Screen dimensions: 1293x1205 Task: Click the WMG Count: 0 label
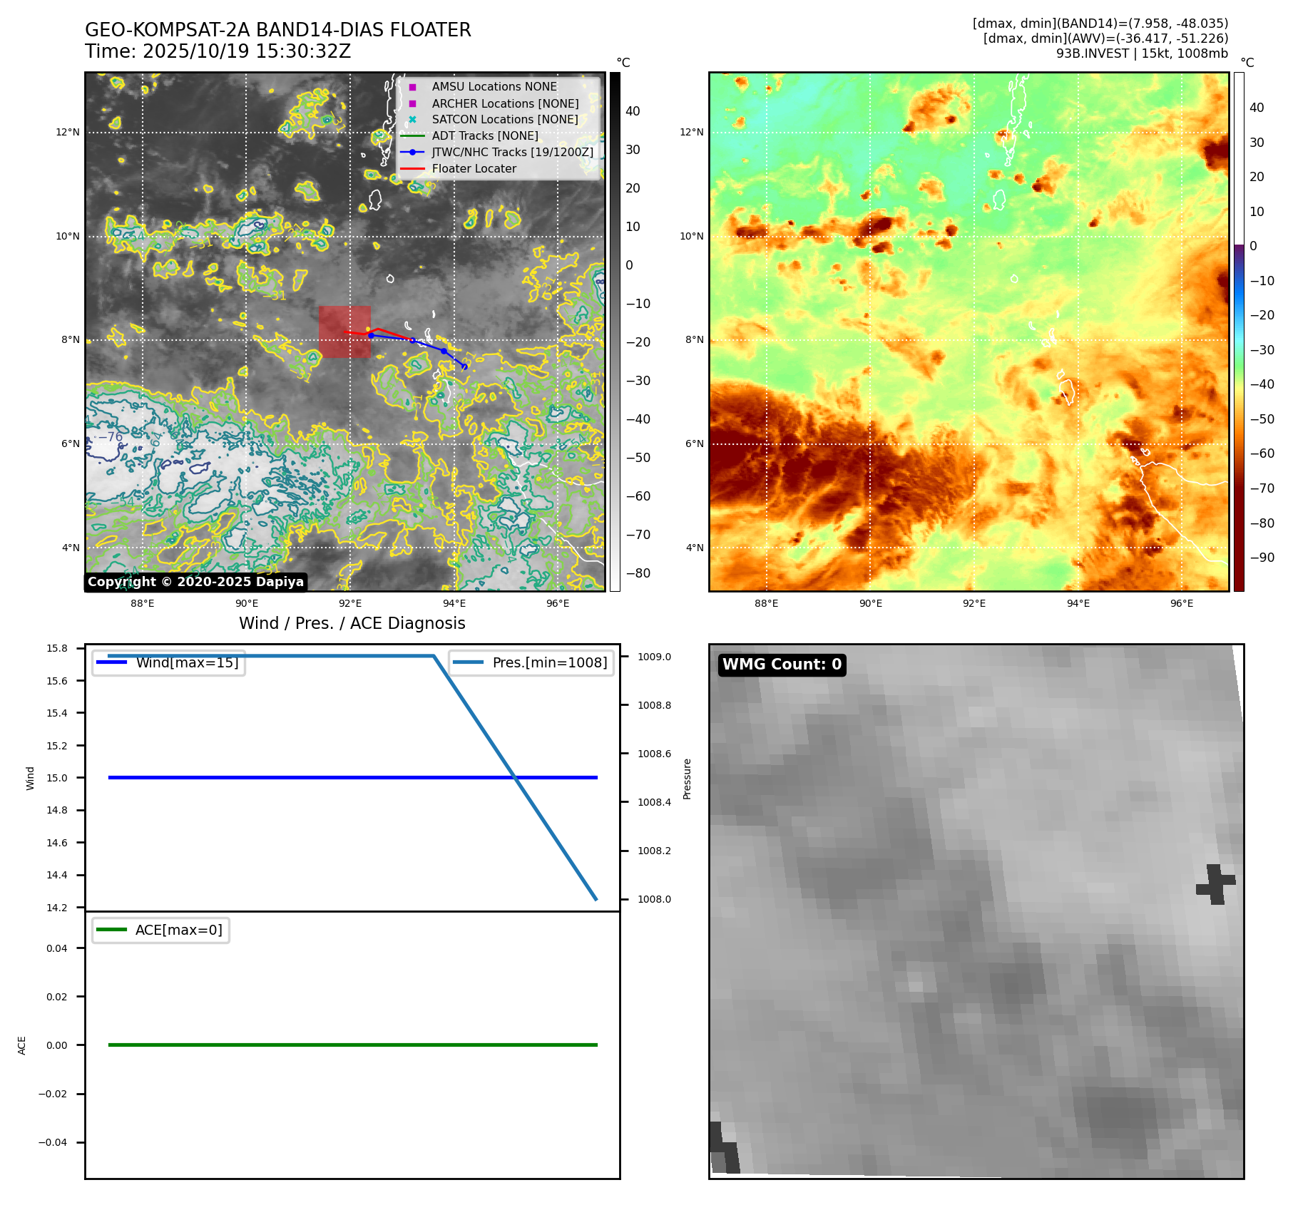[782, 665]
